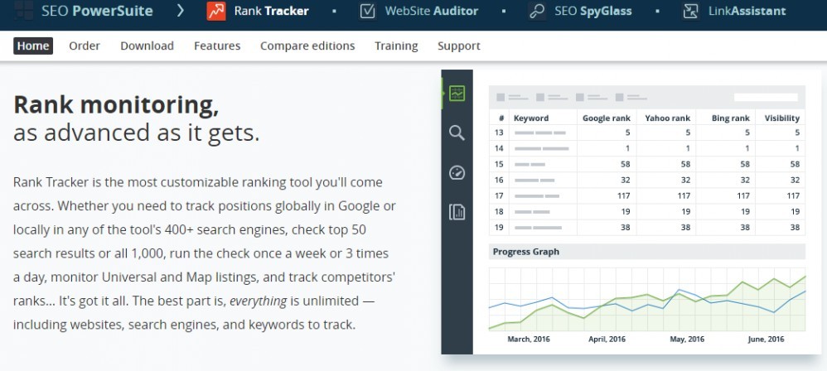
Task: Click the chevron after SEO PowerSuite
Action: [x=181, y=11]
